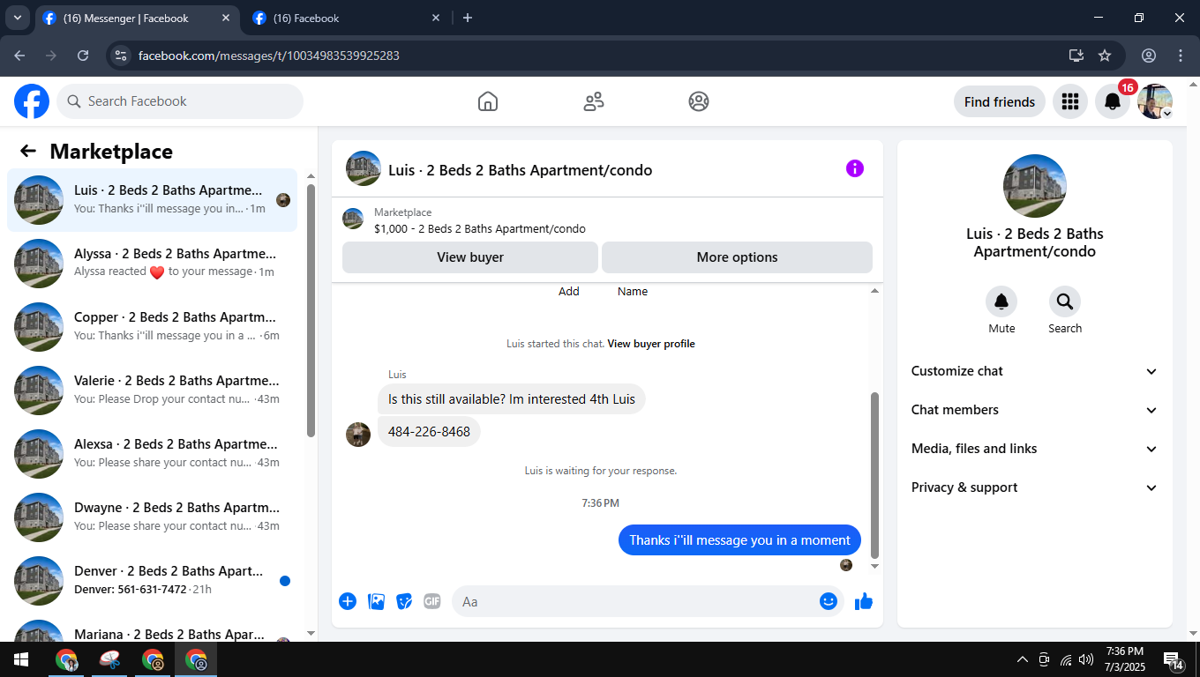The width and height of the screenshot is (1200, 677).
Task: Open the taskbar volume icon
Action: click(x=1086, y=659)
